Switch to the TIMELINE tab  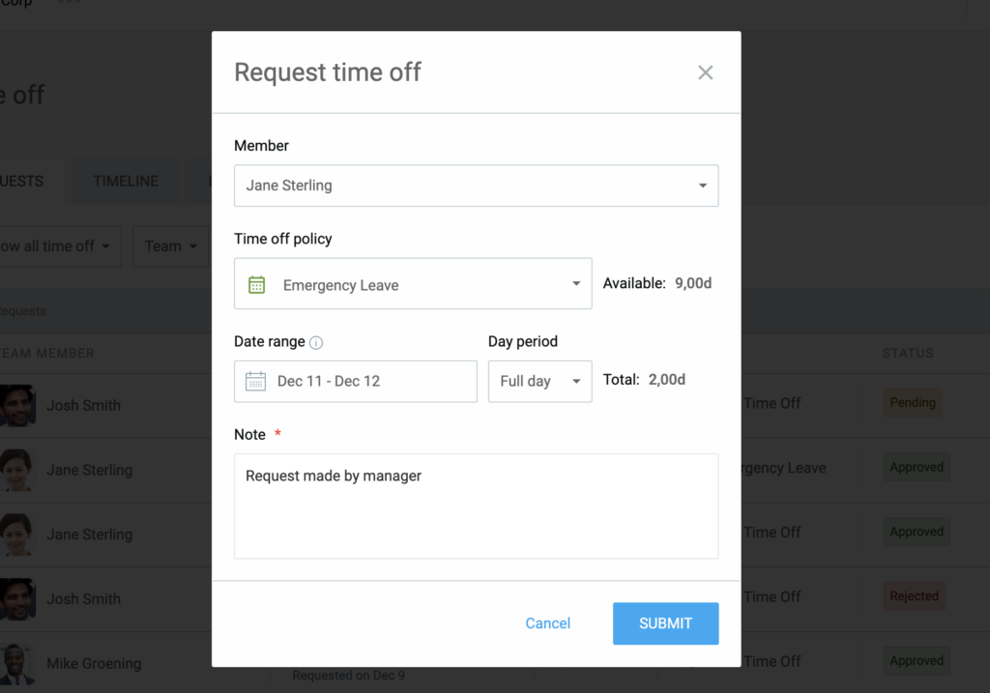pyautogui.click(x=126, y=182)
